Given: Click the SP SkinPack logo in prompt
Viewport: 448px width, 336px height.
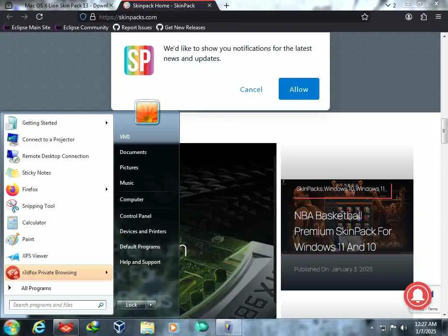Looking at the screenshot, I should pyautogui.click(x=139, y=60).
